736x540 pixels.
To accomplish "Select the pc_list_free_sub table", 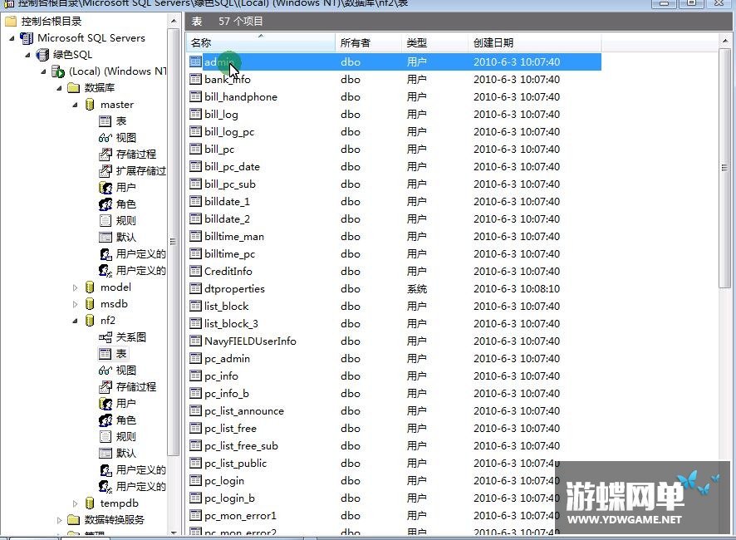I will click(x=241, y=445).
